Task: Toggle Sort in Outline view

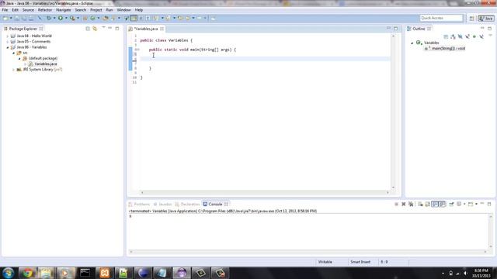Action: [x=453, y=36]
